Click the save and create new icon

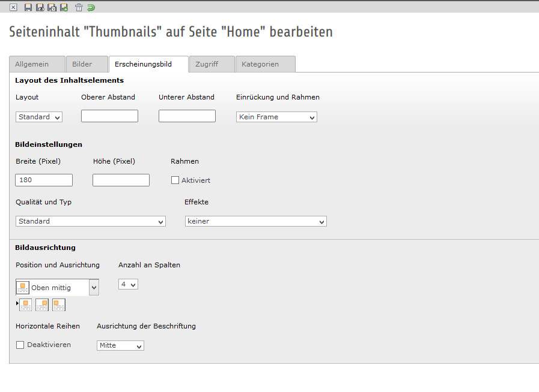coord(64,7)
